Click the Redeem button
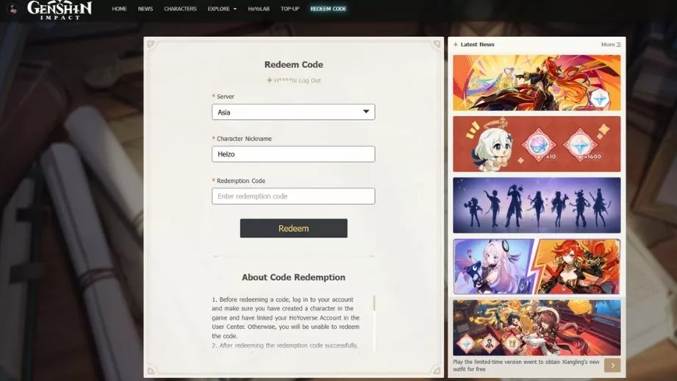677x381 pixels. click(x=293, y=228)
